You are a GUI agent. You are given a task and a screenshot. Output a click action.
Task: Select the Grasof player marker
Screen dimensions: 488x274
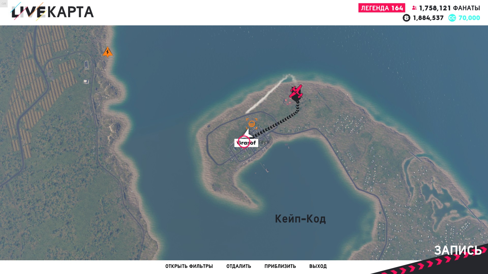click(x=246, y=143)
